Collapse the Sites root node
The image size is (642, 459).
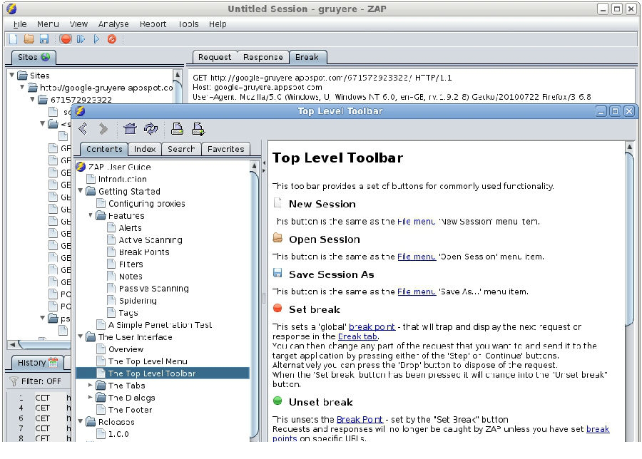(12, 75)
